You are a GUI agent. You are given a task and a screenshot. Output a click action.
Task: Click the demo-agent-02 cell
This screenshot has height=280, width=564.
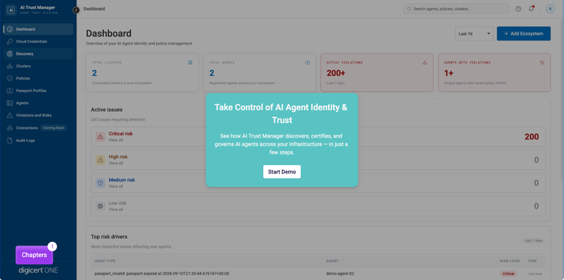(340, 273)
